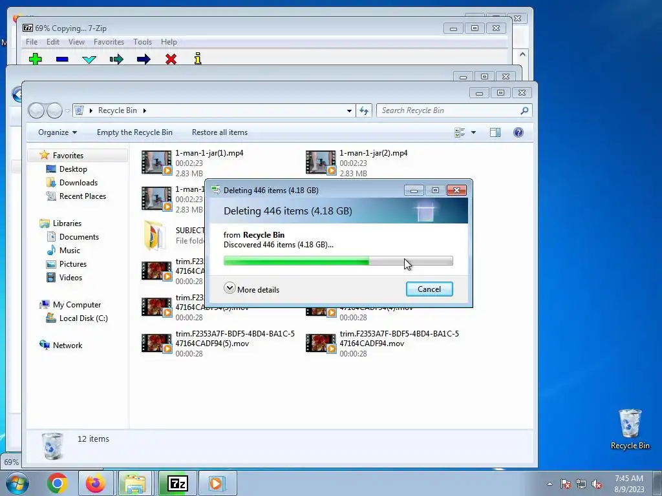Click the Recycle Bin breadcrumb
The width and height of the screenshot is (662, 496).
(x=118, y=110)
